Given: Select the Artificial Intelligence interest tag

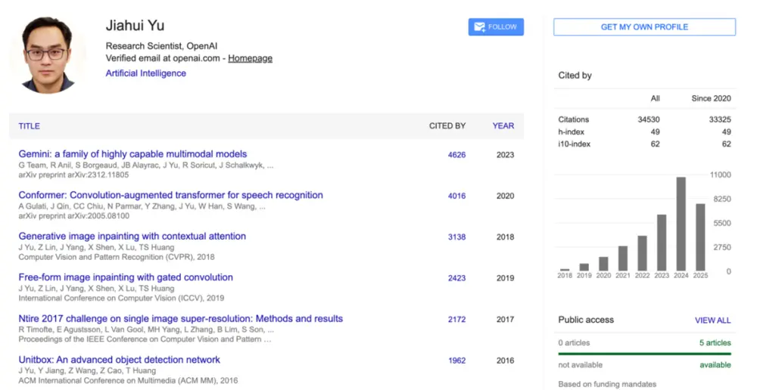Looking at the screenshot, I should click(145, 73).
